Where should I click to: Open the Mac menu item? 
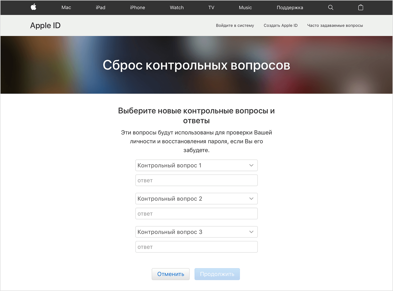tap(66, 8)
